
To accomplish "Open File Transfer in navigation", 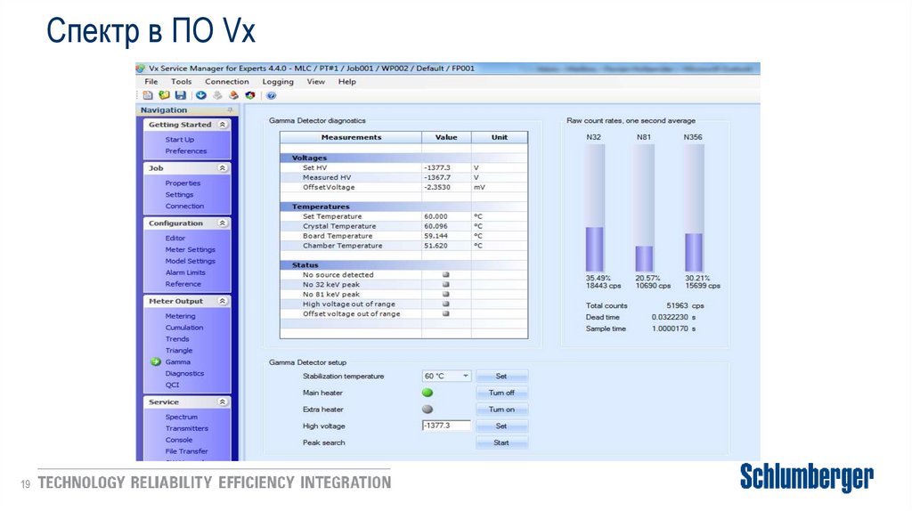I will coord(186,451).
